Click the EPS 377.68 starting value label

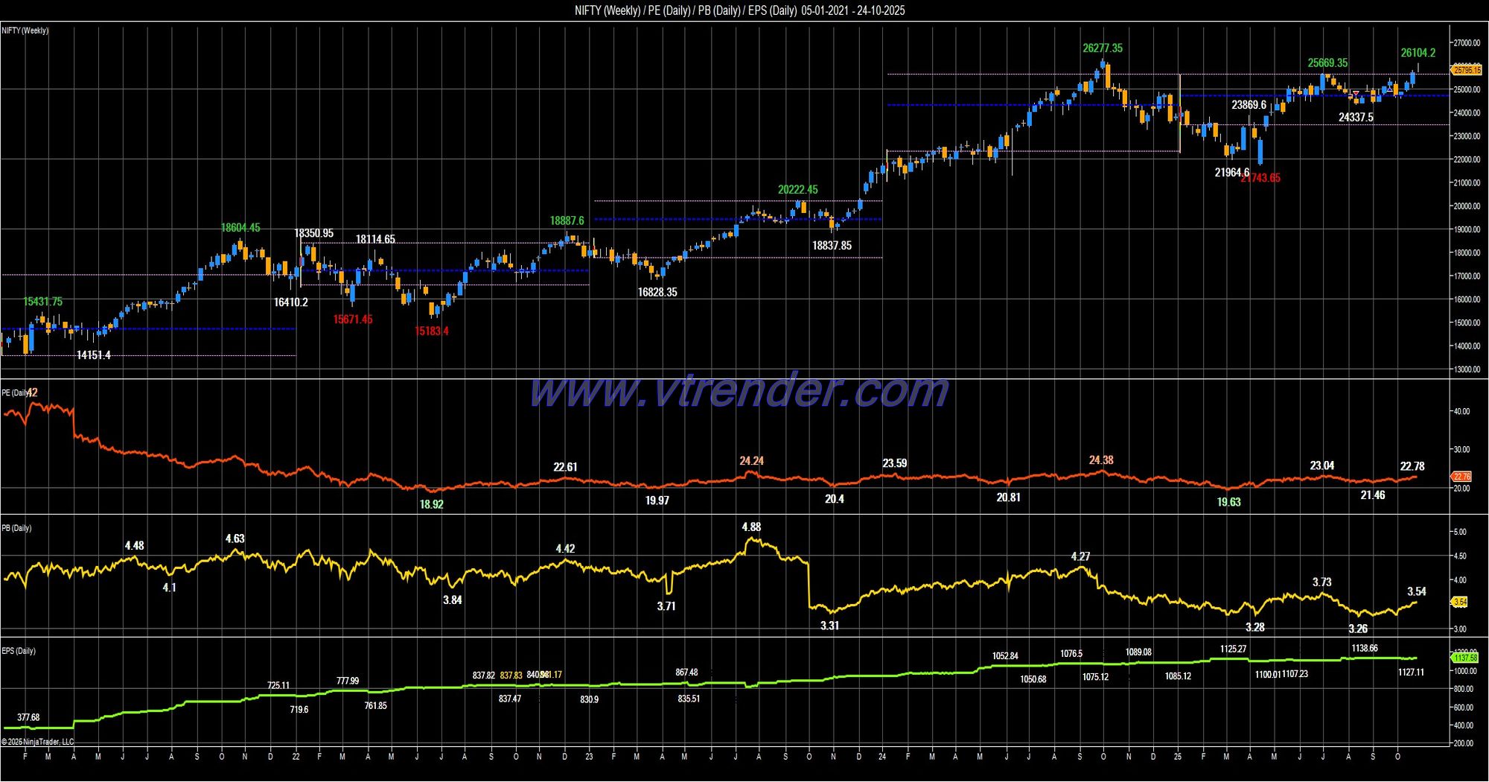point(28,718)
